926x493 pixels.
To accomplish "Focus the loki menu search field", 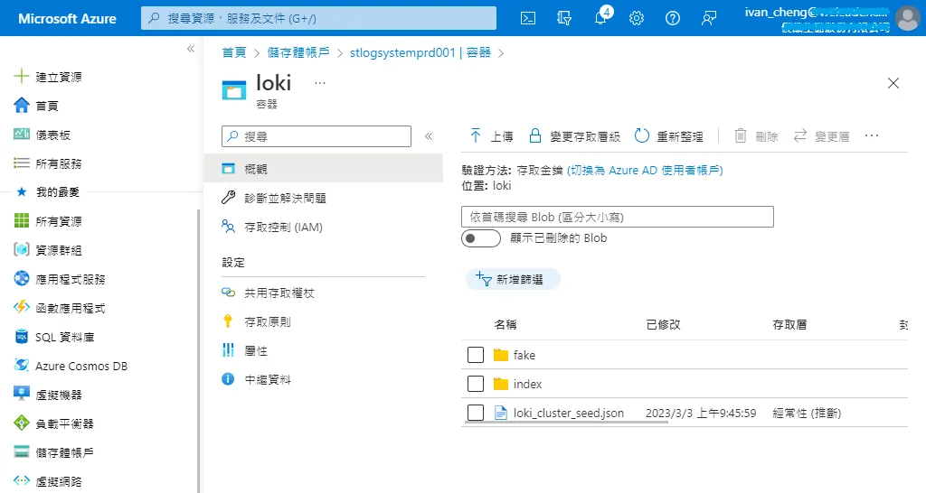I will tap(317, 136).
